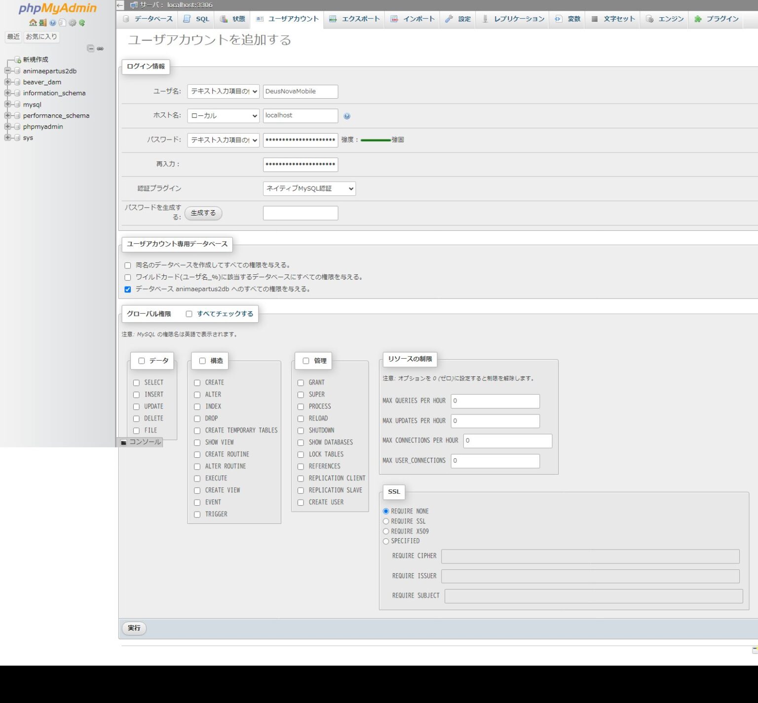Uncheck the animaepartus2db all-privileges checkbox
Image resolution: width=758 pixels, height=703 pixels.
click(x=128, y=290)
